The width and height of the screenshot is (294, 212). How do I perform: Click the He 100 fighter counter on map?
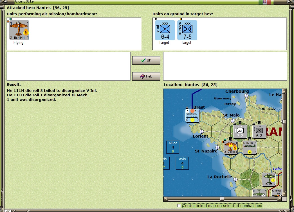click(250, 147)
